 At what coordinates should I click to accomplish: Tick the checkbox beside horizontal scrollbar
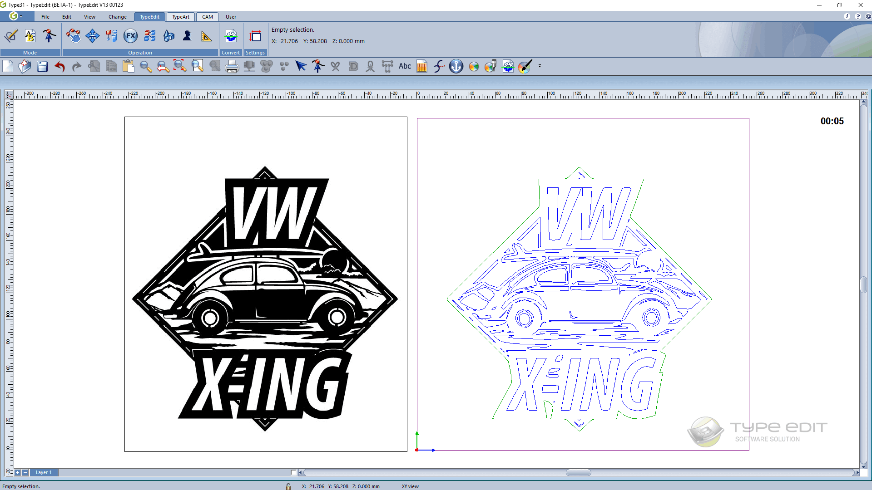(x=293, y=472)
